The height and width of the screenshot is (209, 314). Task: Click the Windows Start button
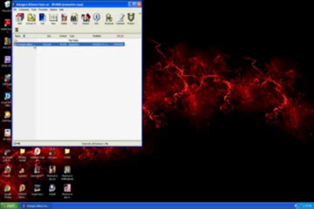click(9, 206)
